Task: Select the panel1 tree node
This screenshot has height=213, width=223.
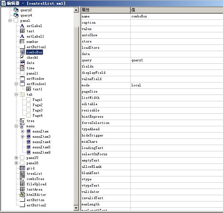Action: click(32, 74)
